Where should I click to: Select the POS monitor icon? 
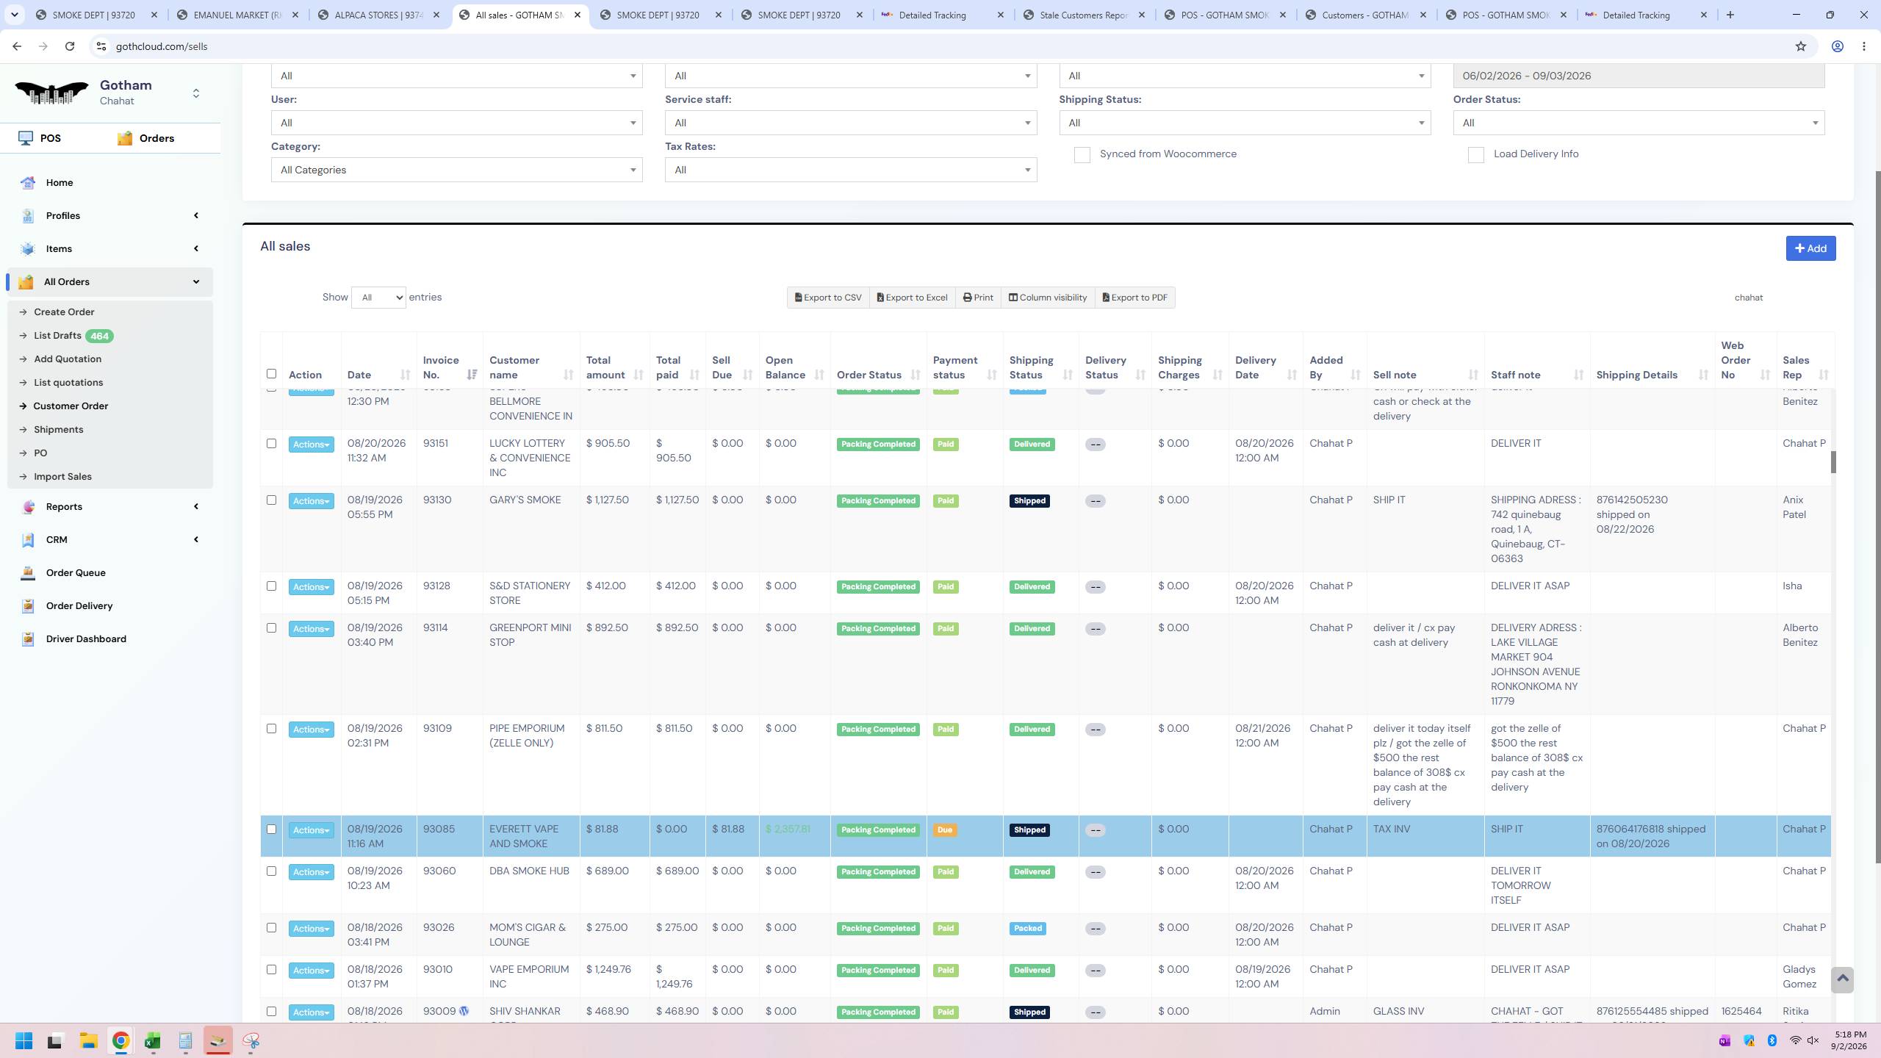coord(26,138)
